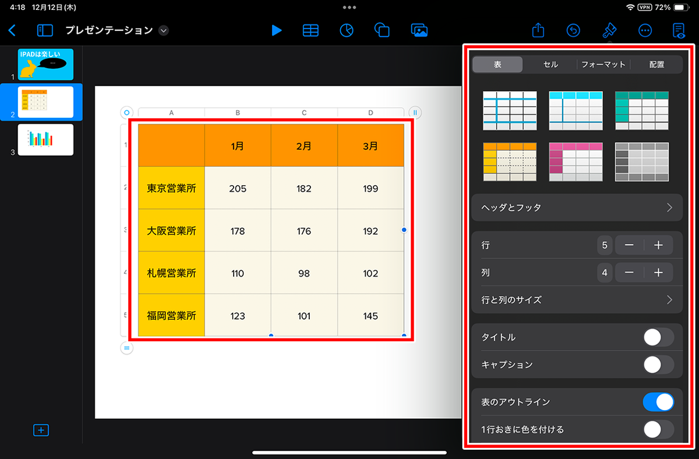
Task: Select slide 1 thumbnail with rabbit
Action: pyautogui.click(x=45, y=65)
